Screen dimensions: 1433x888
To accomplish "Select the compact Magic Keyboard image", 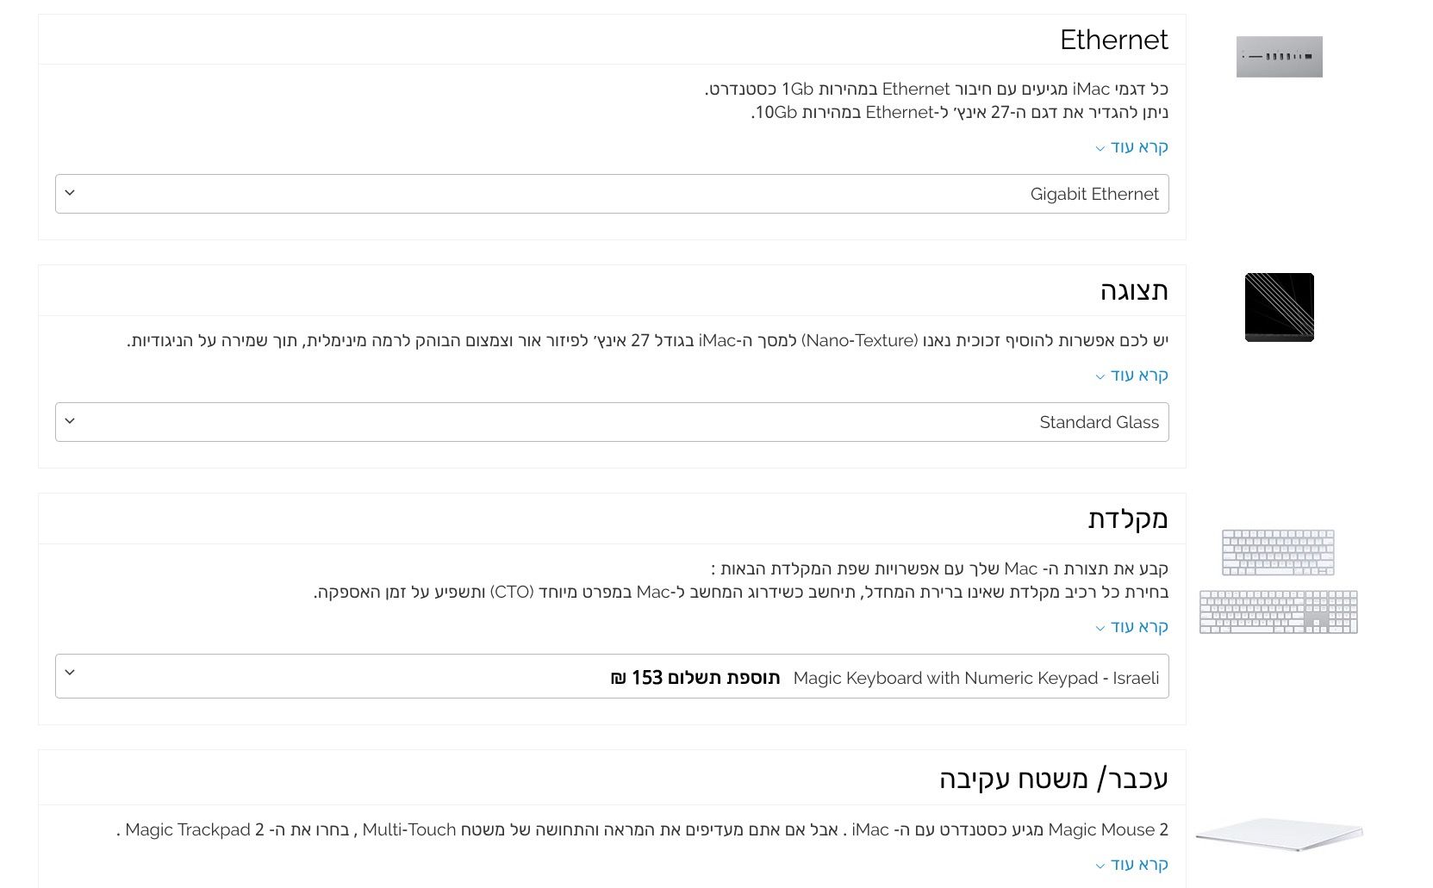I will [1278, 552].
